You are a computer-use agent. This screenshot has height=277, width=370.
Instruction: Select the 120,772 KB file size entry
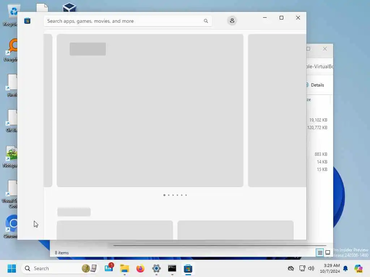(x=317, y=127)
